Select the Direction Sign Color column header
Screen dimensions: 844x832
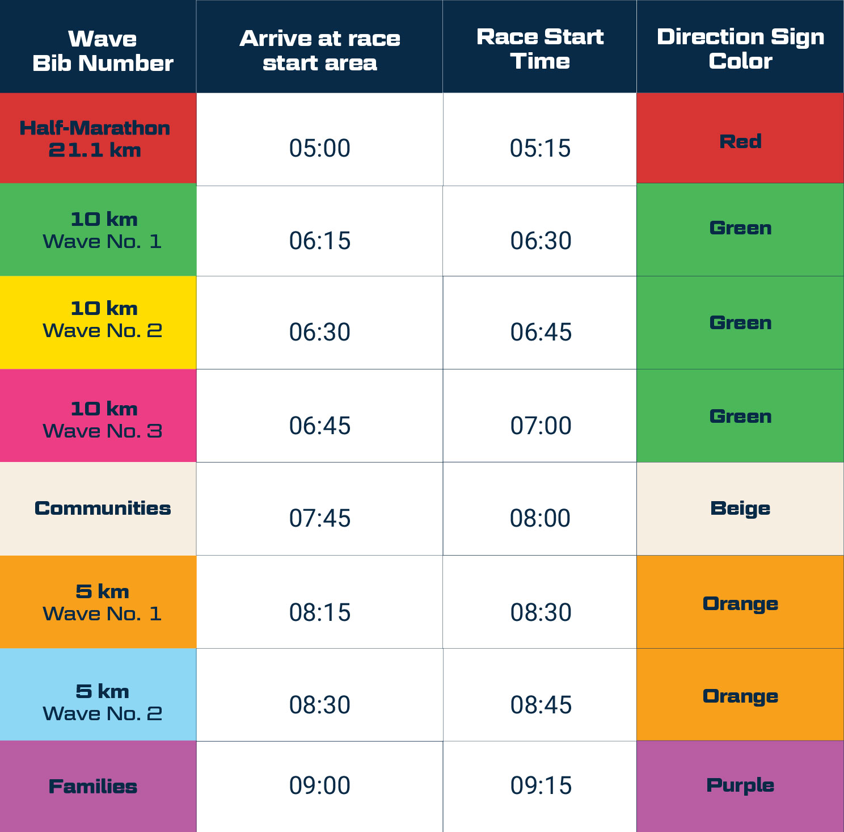(x=740, y=49)
